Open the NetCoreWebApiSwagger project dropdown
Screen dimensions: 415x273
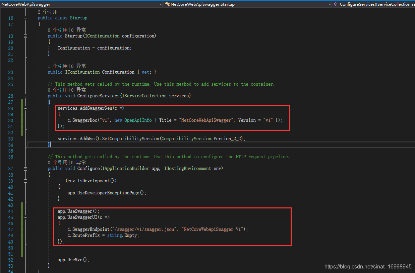pos(161,4)
